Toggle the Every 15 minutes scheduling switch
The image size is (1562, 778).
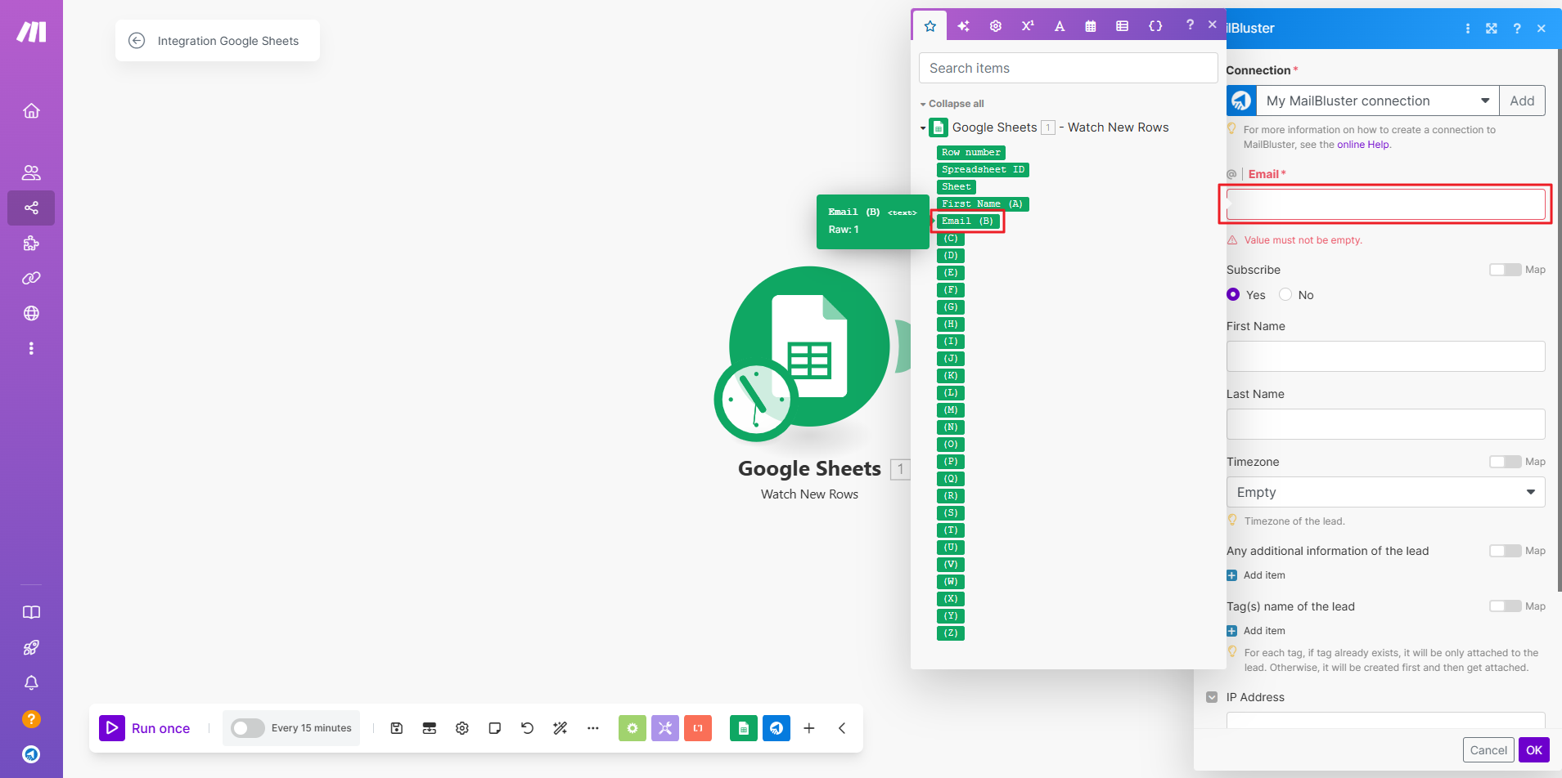click(x=247, y=728)
